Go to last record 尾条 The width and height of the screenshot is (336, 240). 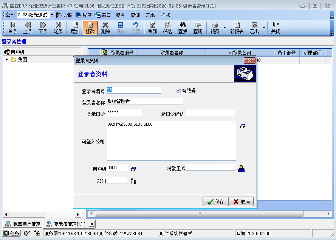58,28
